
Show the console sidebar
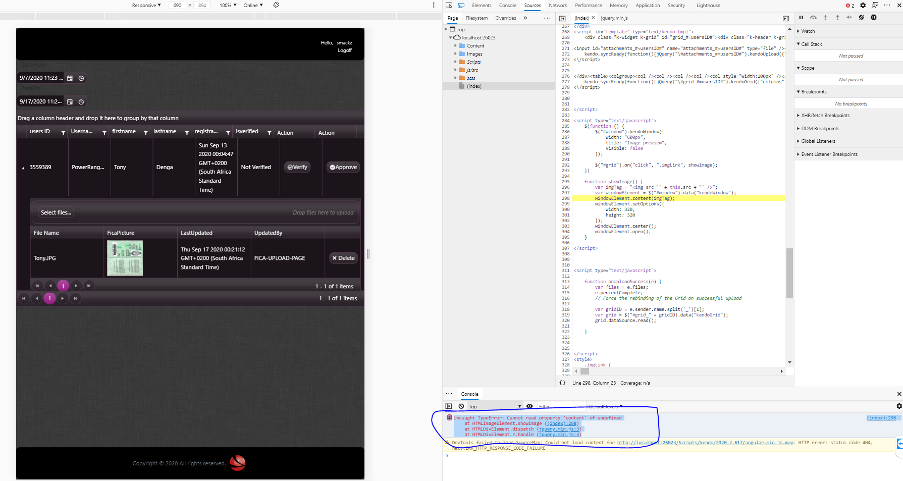coord(449,406)
